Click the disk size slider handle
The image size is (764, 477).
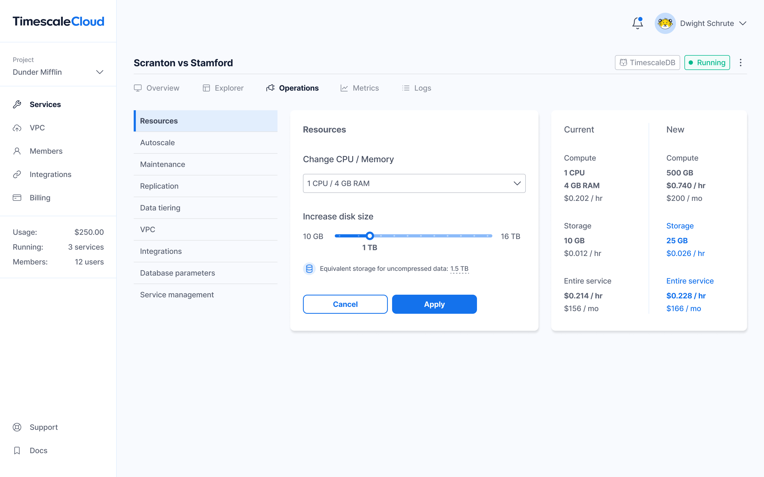370,236
